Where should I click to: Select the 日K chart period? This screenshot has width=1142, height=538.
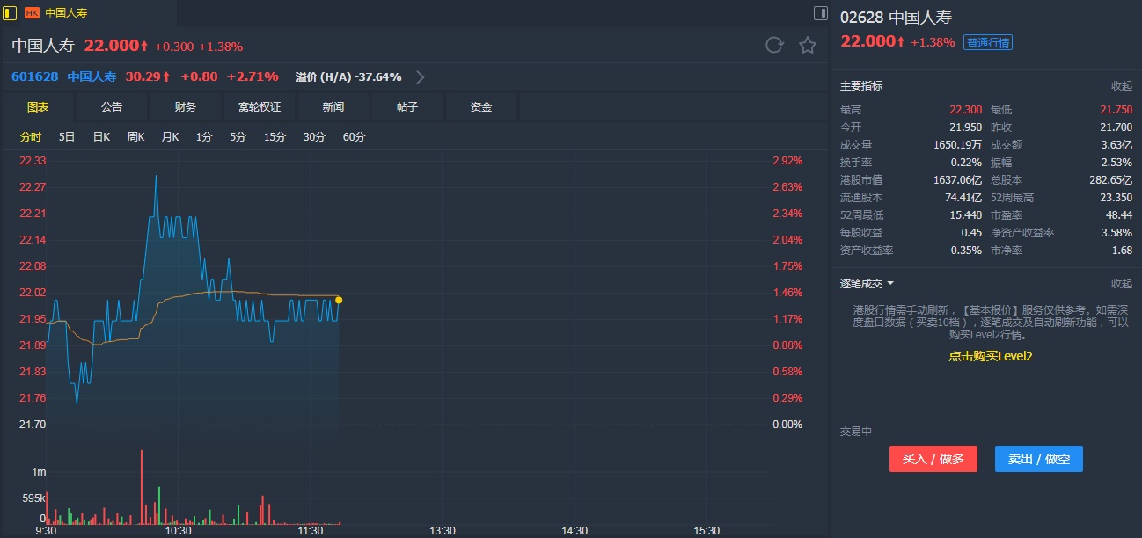click(101, 137)
